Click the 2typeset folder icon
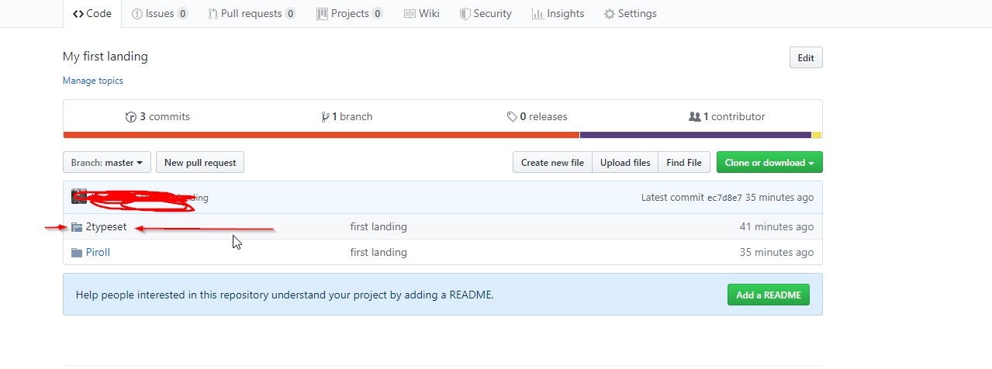 tap(76, 227)
